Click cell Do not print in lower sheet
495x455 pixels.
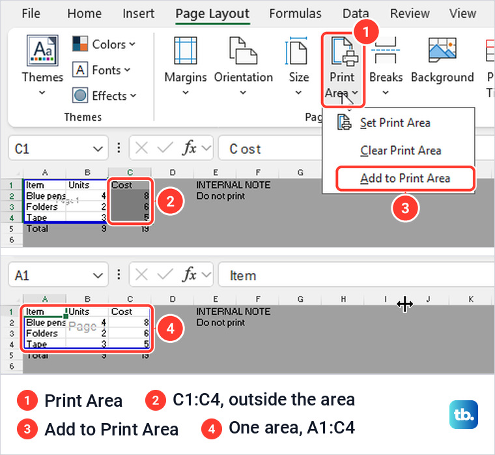220,323
